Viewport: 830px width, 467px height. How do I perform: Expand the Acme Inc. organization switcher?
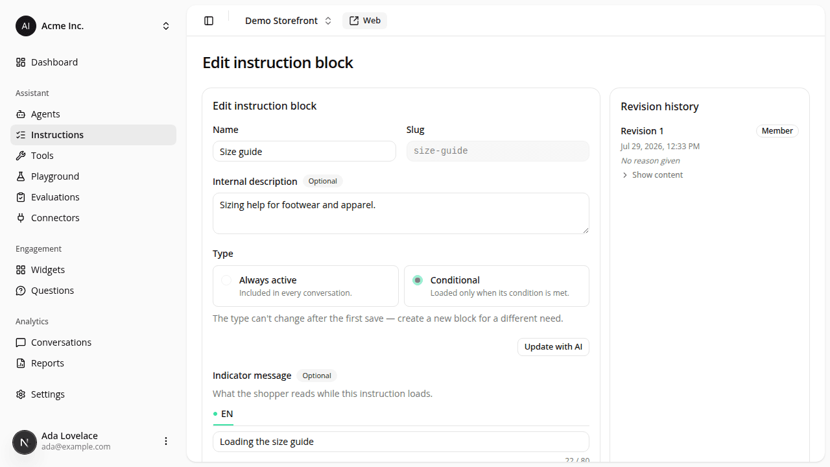click(x=93, y=26)
